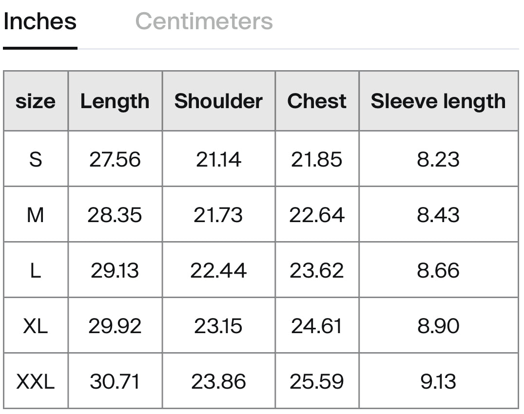Click the 27.56 length value for S
The image size is (524, 414).
115,159
